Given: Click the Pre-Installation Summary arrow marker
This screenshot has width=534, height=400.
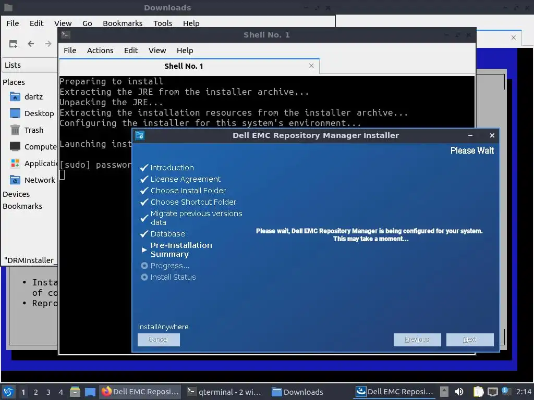Looking at the screenshot, I should click(x=144, y=250).
